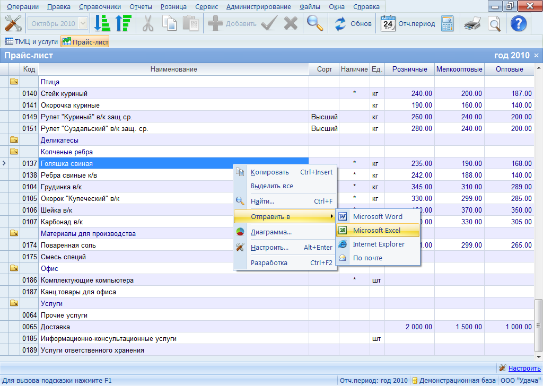
Task: Switch to the ТМЦ и услуги tab
Action: pyautogui.click(x=31, y=41)
